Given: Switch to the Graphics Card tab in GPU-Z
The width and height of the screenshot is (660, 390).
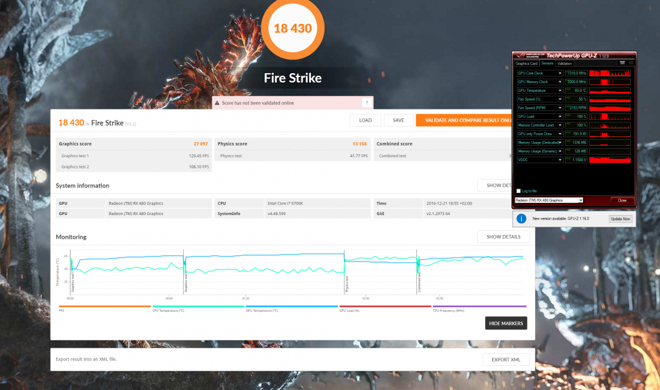Looking at the screenshot, I should (x=526, y=63).
